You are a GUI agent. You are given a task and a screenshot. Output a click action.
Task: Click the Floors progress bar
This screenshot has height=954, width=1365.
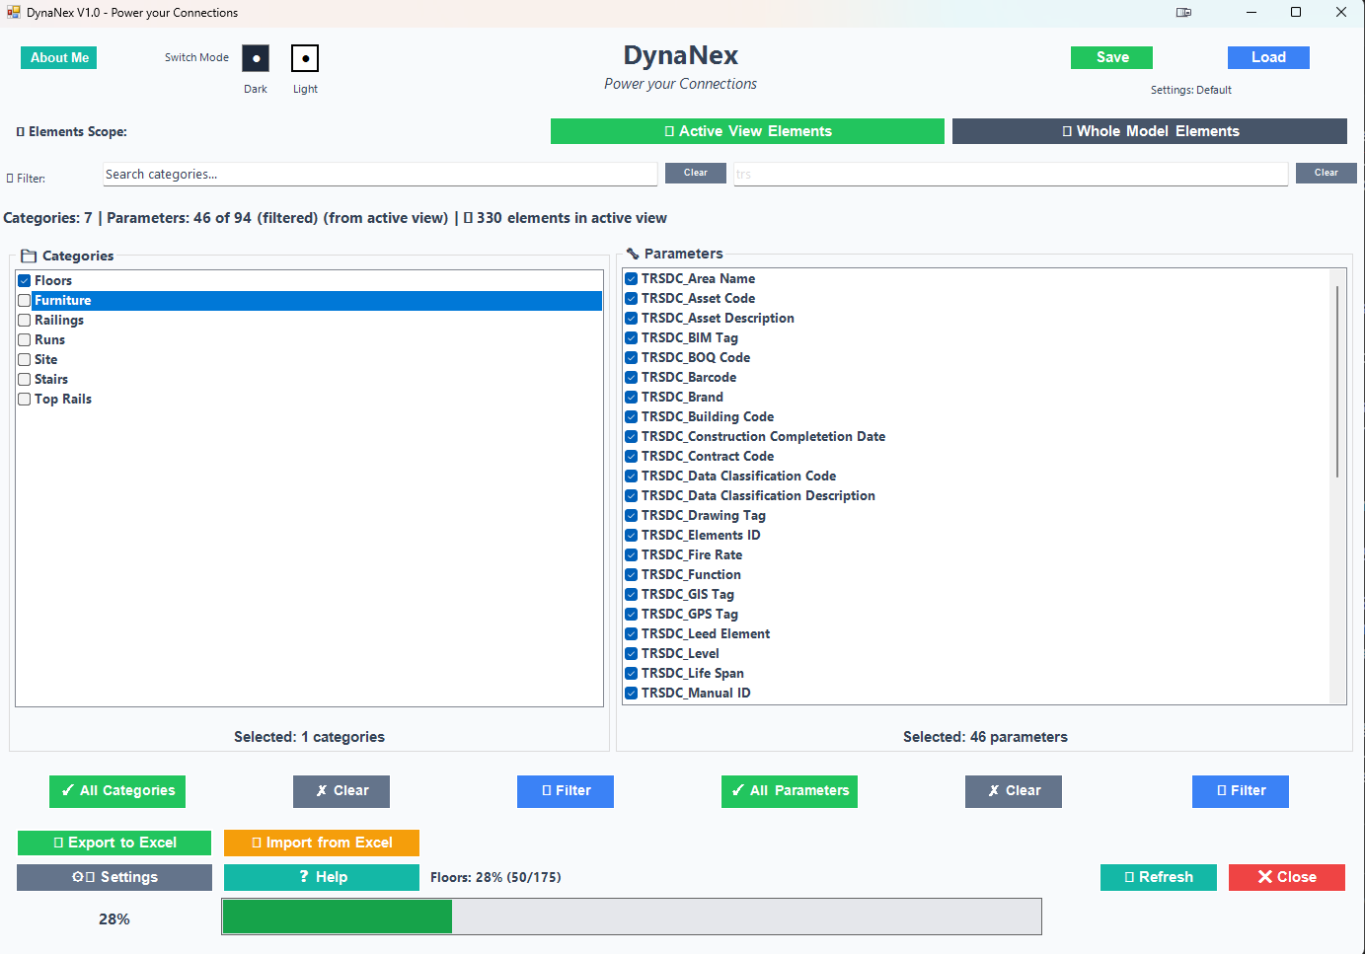point(632,917)
